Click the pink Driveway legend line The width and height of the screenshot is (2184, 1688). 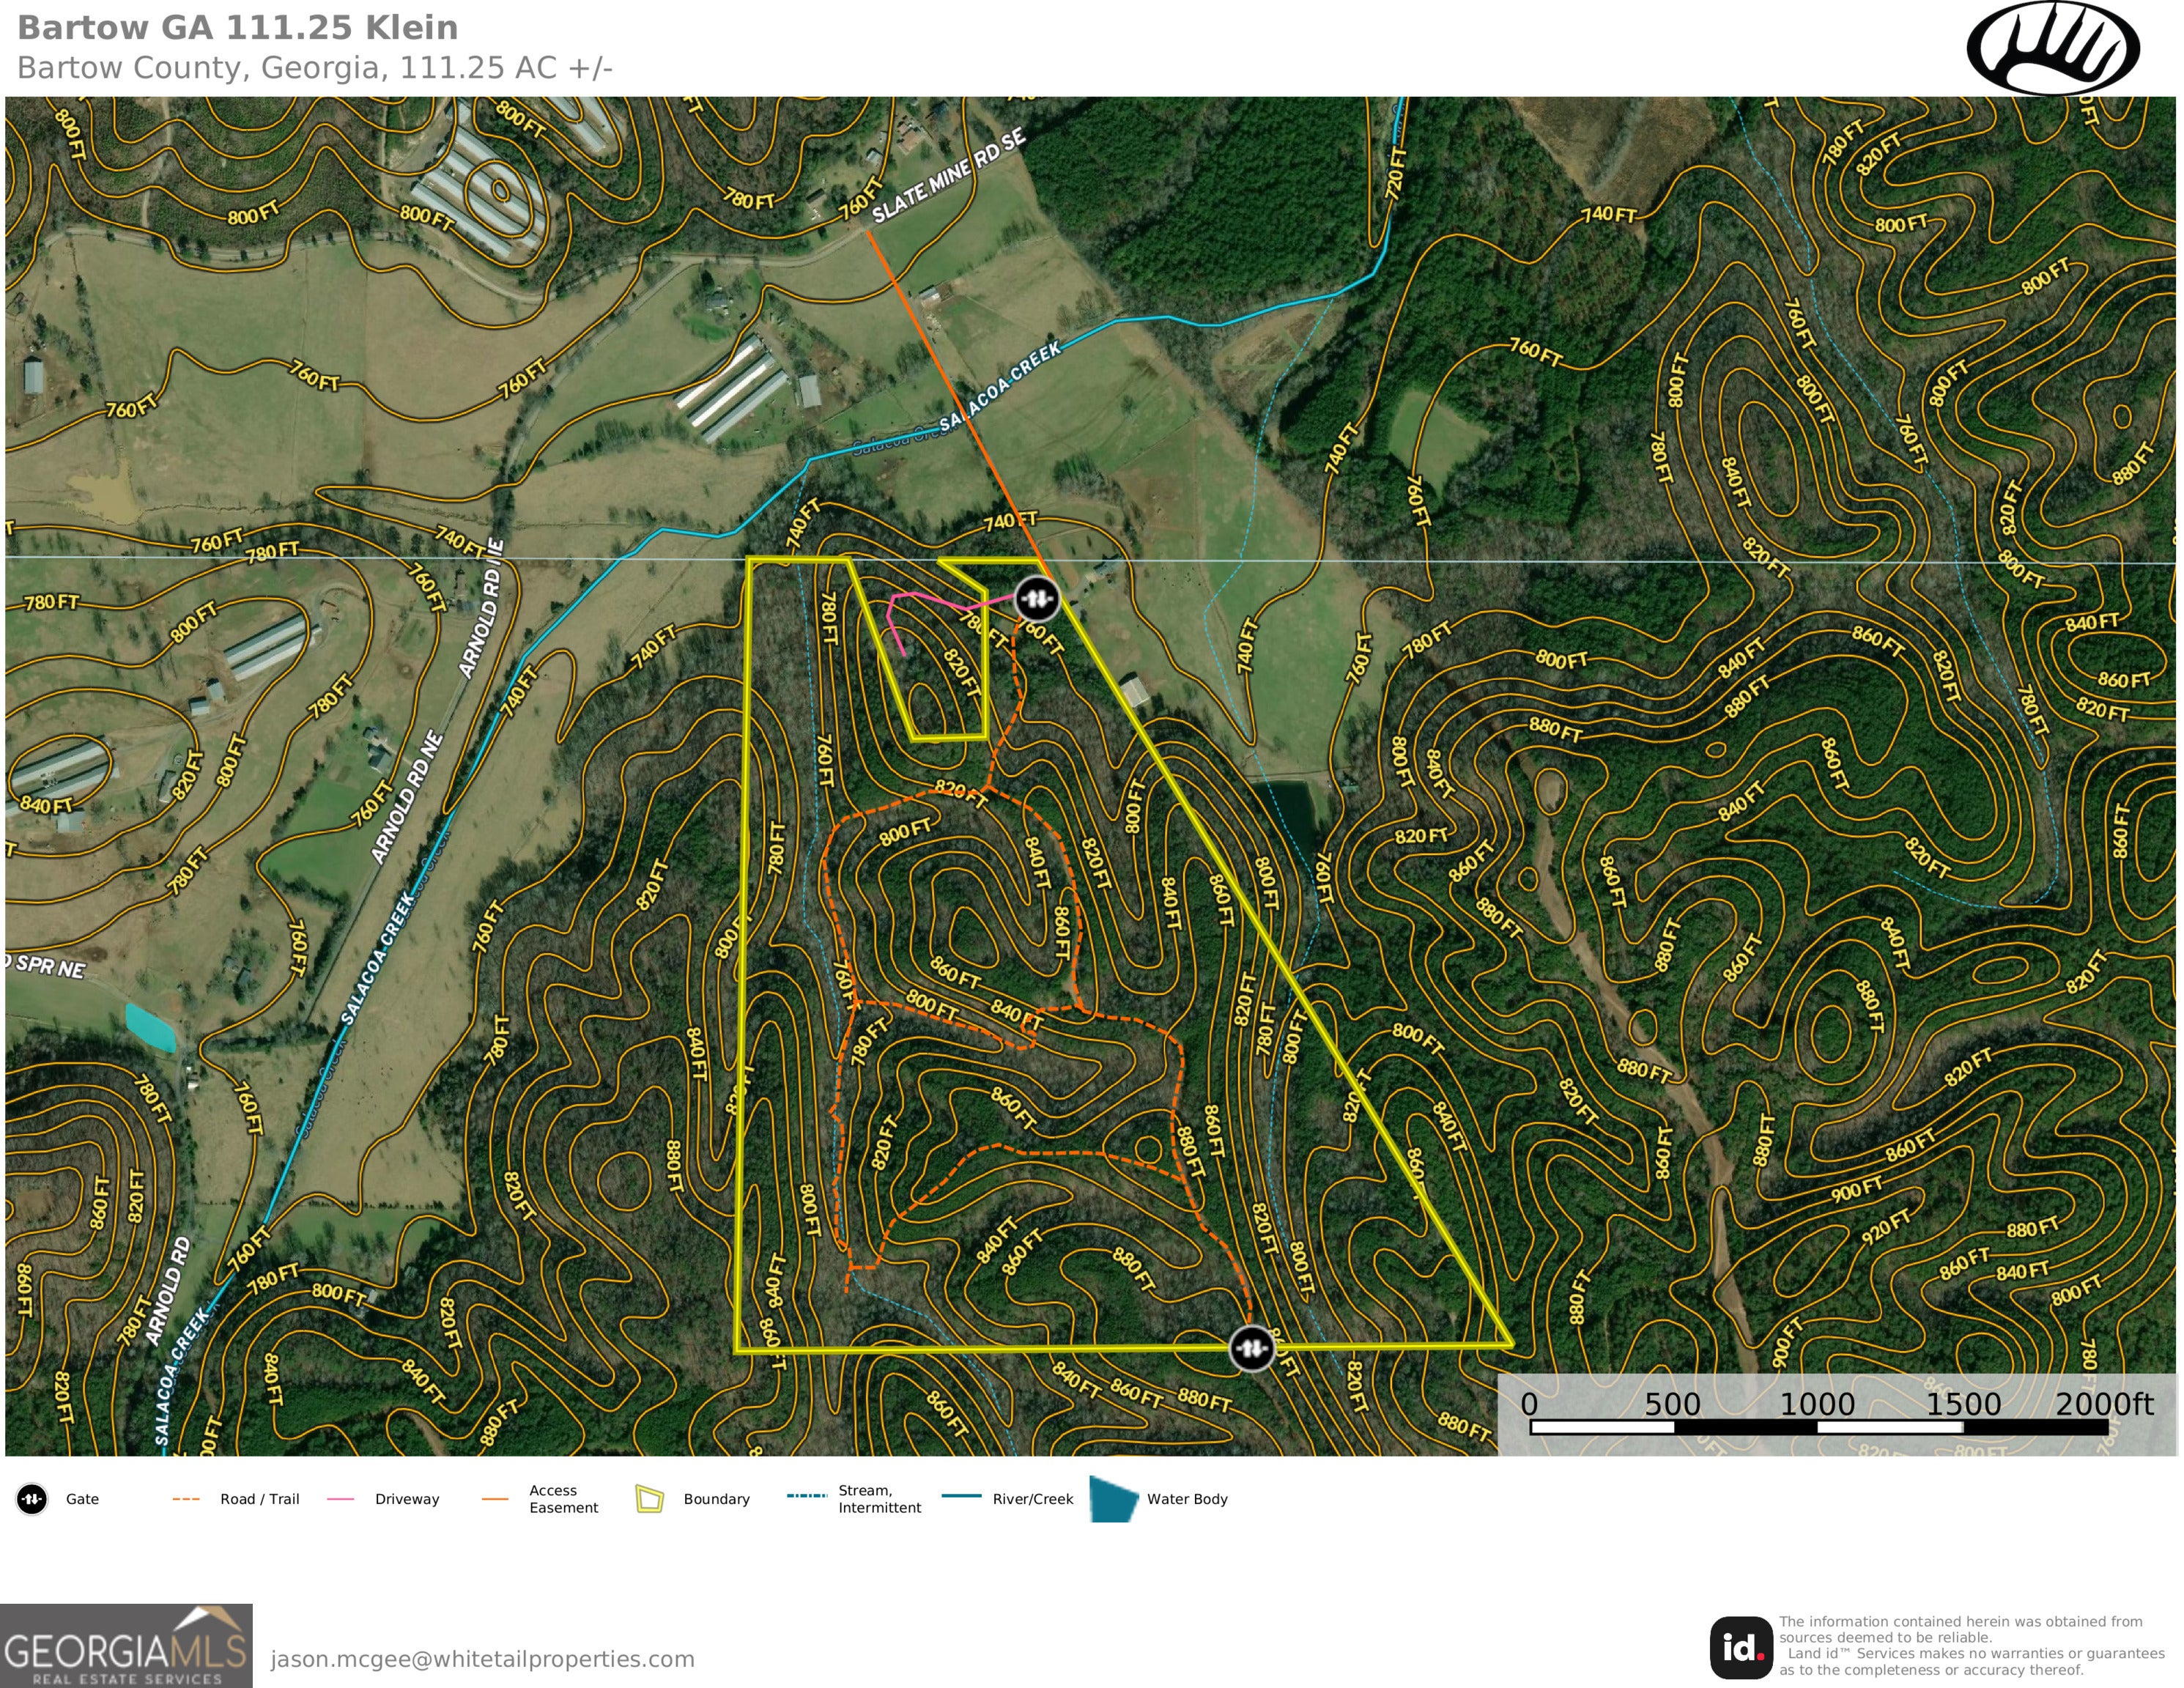point(341,1499)
